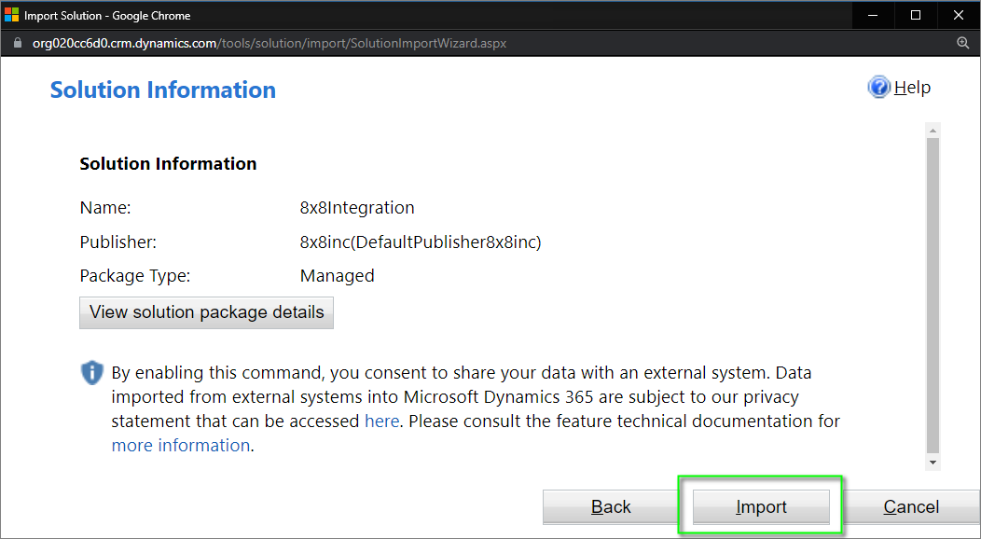Click the scrollbar up arrow
981x539 pixels.
pyautogui.click(x=933, y=131)
